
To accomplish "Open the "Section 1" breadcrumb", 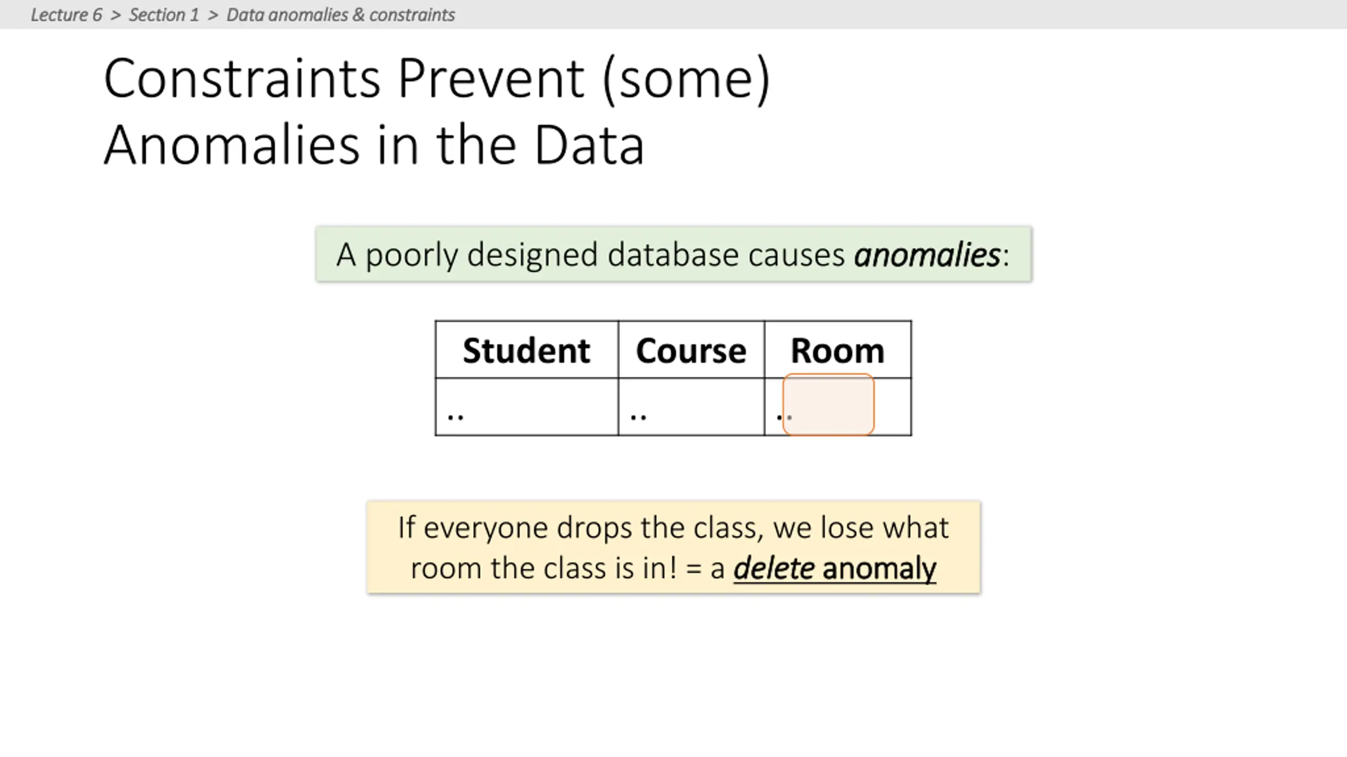I will pyautogui.click(x=164, y=15).
